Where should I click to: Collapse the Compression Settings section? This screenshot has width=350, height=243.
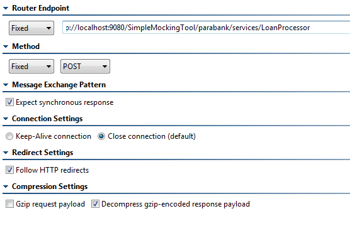tap(6, 186)
